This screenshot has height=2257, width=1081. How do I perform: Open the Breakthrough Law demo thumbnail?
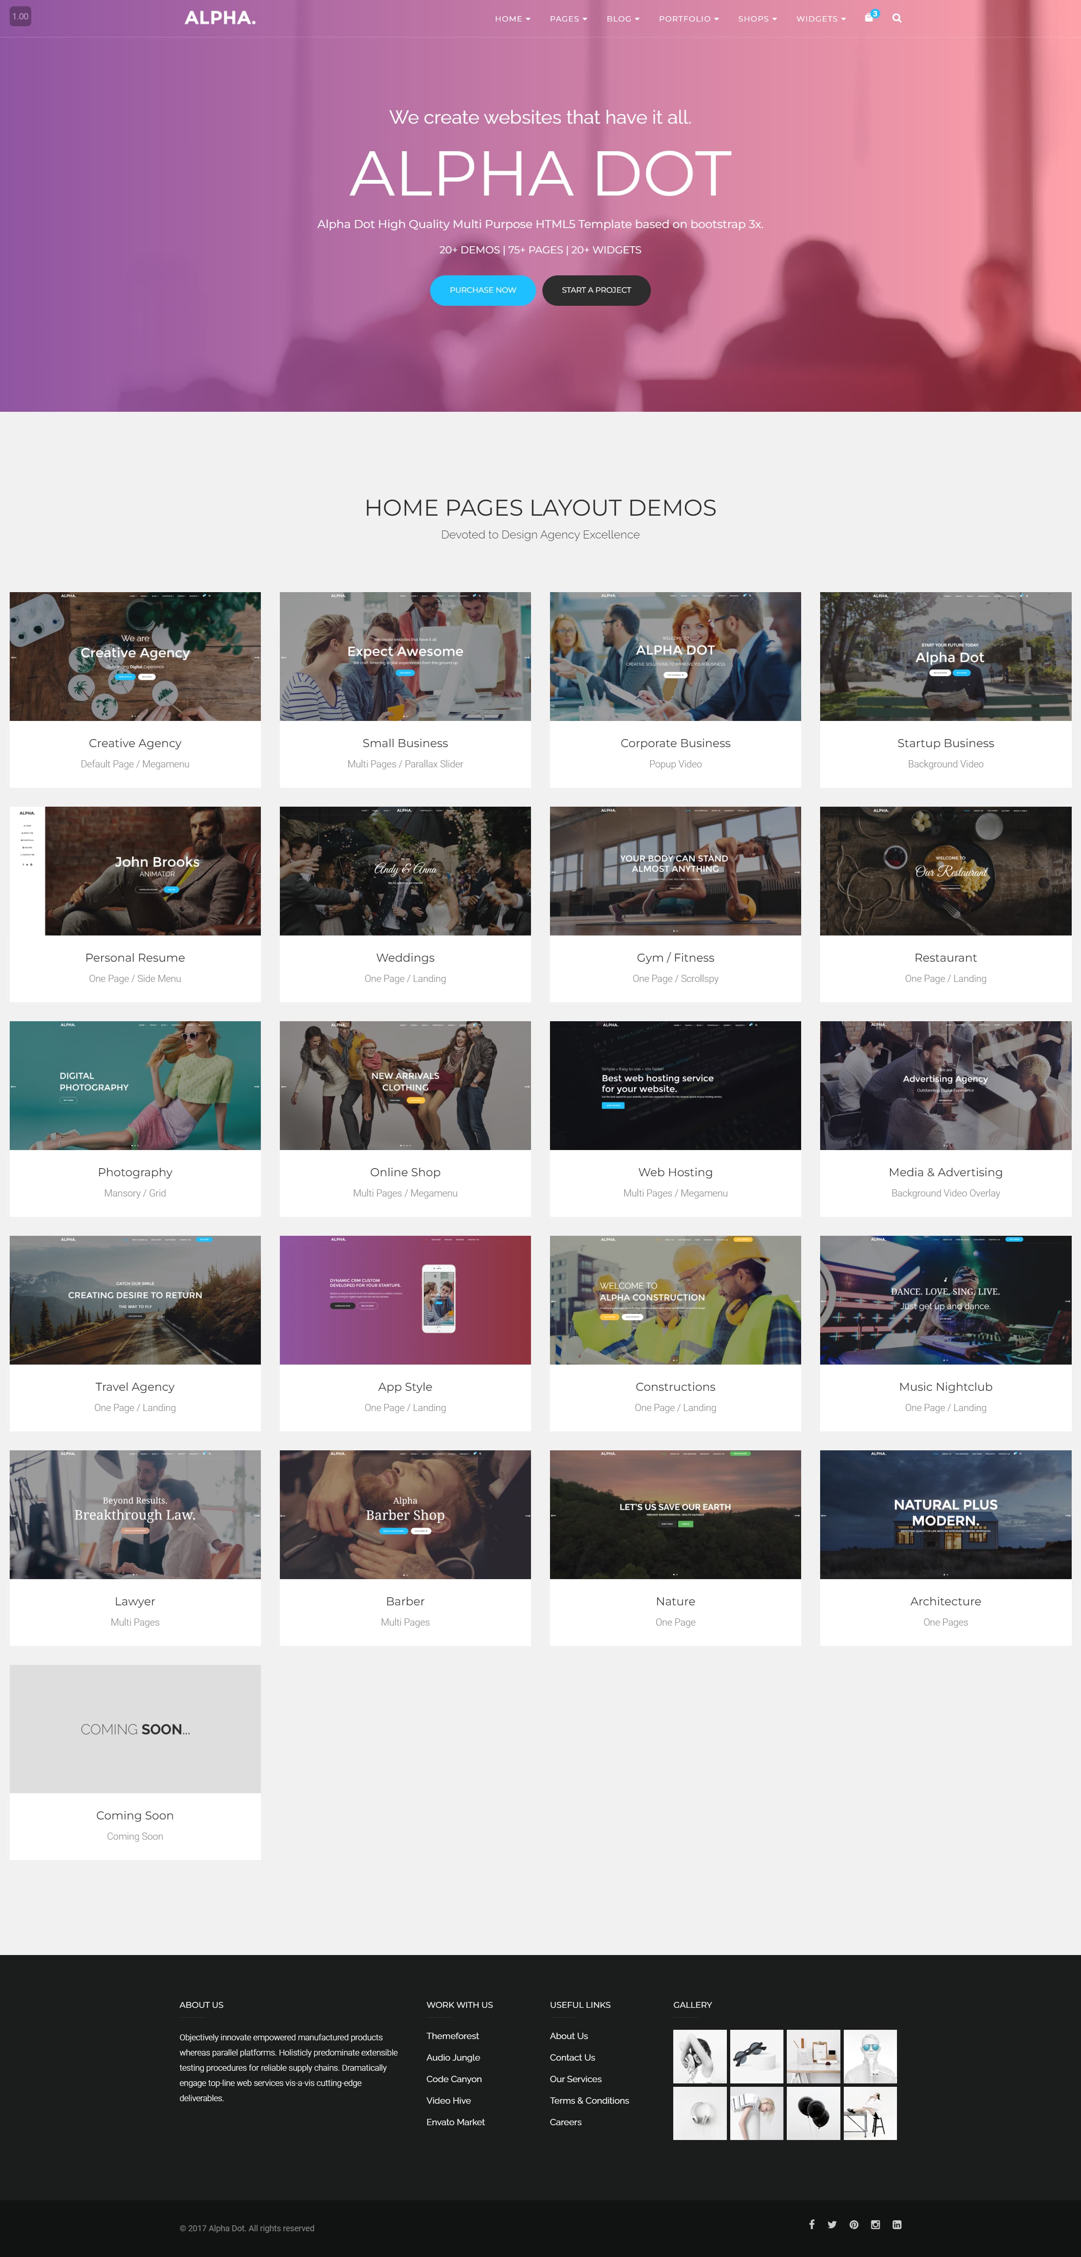pyautogui.click(x=135, y=1515)
